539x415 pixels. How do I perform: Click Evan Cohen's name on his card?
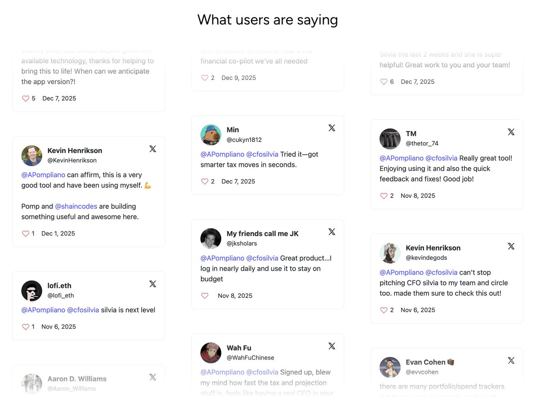coord(425,362)
